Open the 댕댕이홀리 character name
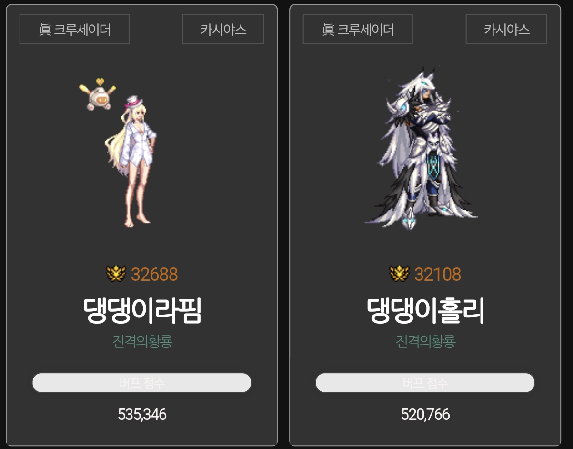Viewport: 573px width, 449px height. [426, 311]
